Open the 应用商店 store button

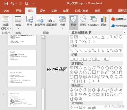pos(119,19)
